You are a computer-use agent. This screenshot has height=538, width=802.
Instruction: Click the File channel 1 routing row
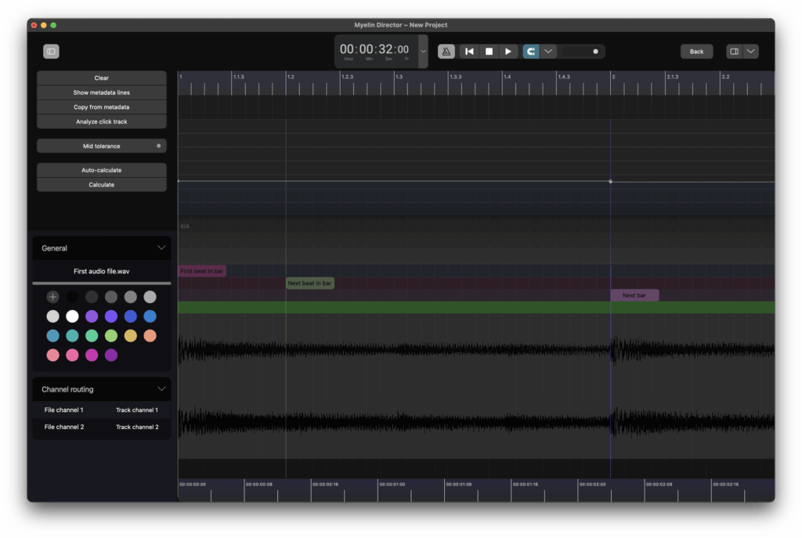pos(63,410)
